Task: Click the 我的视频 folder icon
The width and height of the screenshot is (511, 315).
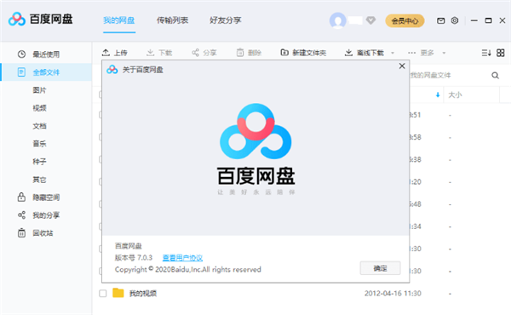Action: coord(118,293)
